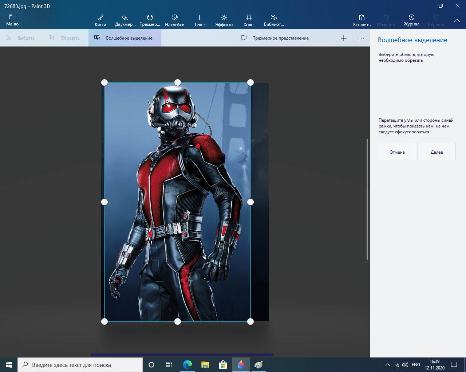This screenshot has height=372, width=466.
Task: Click the top-center selection frame handle
Action: click(x=178, y=82)
